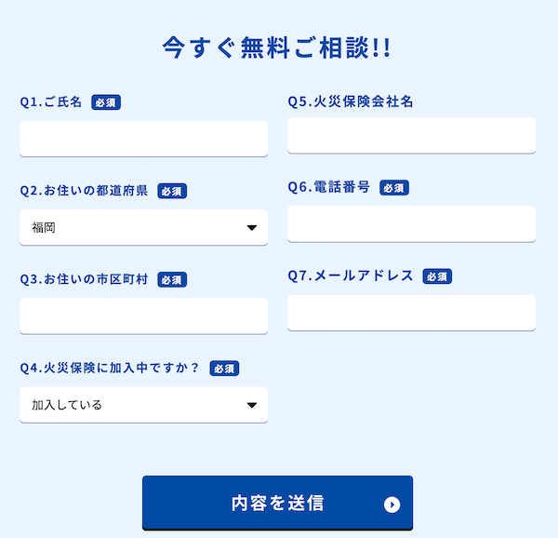Screen dimensions: 558x538
Task: Click the circled arrow icon on 内容を送信
Action: [x=392, y=504]
